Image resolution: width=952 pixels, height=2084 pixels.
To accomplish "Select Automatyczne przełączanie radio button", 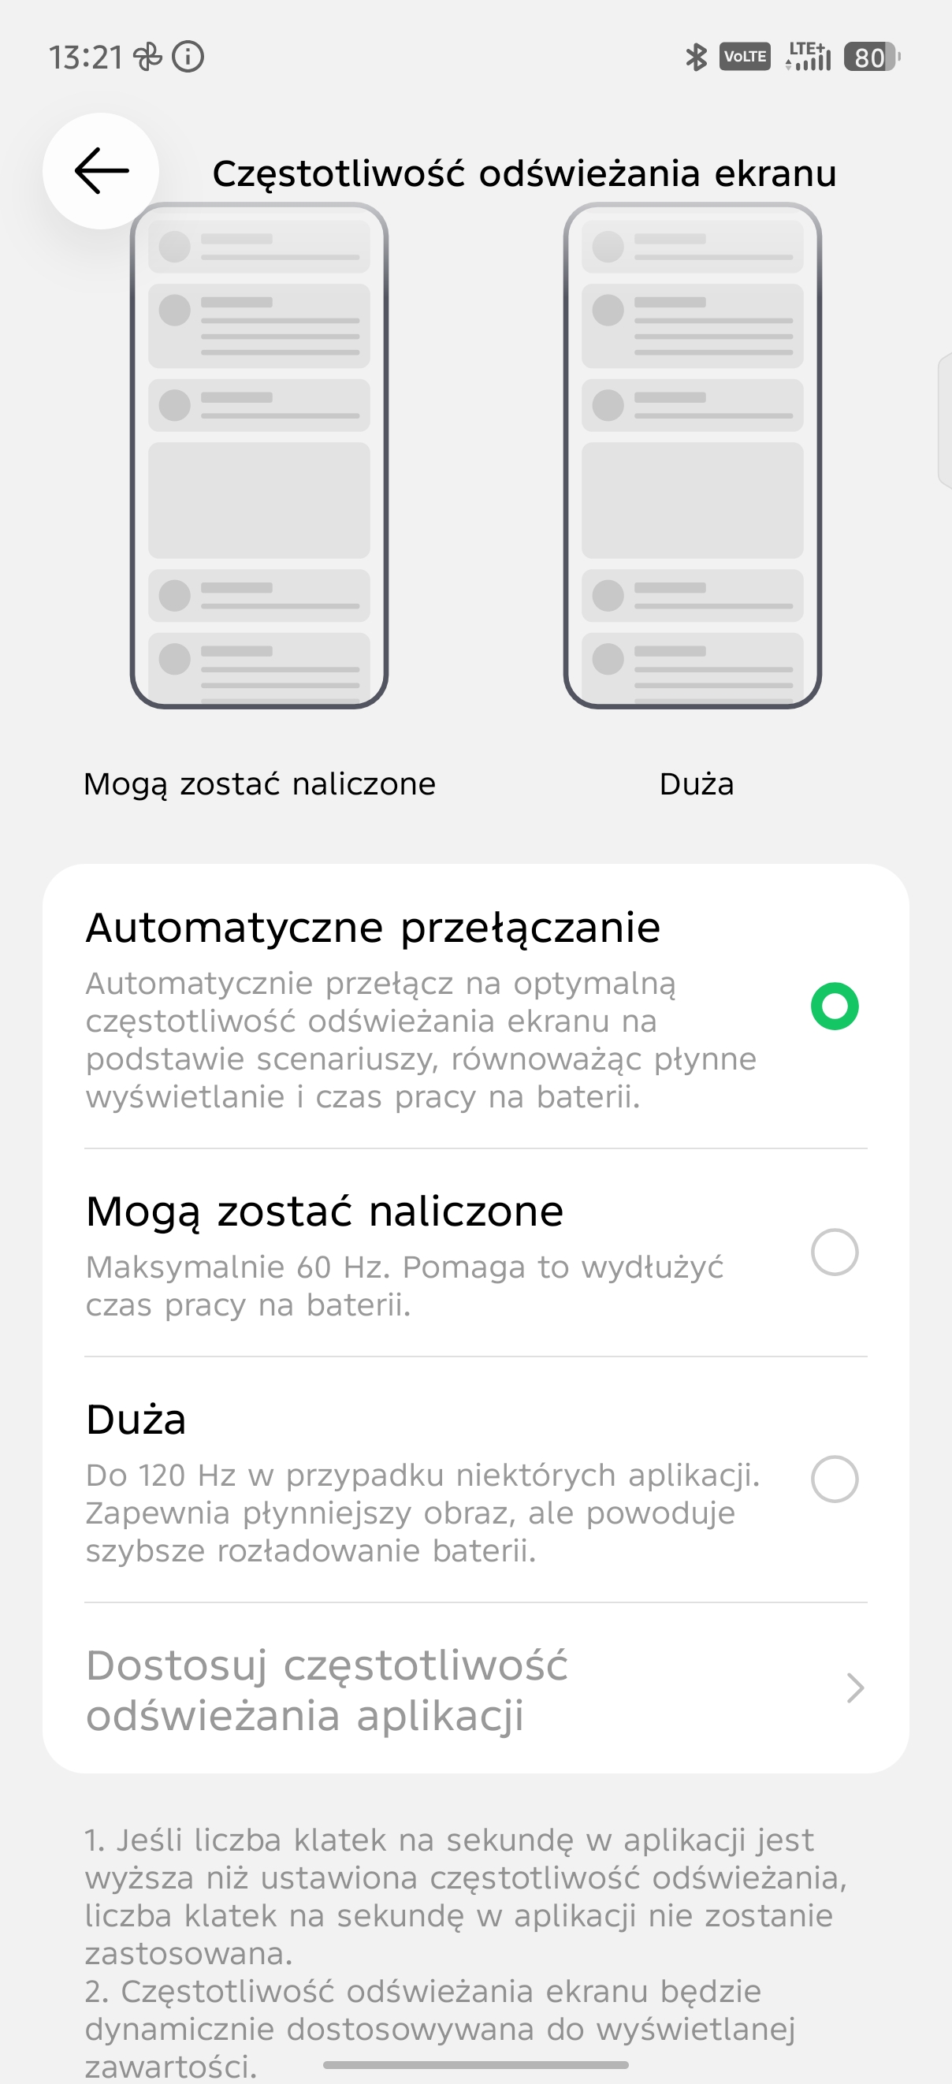I will [x=834, y=1007].
